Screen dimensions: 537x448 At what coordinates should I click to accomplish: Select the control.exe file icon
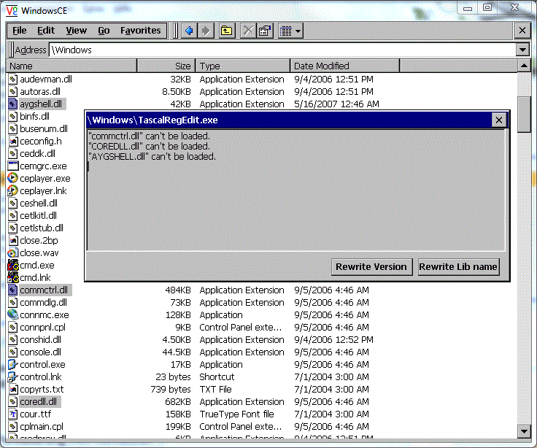(12, 364)
